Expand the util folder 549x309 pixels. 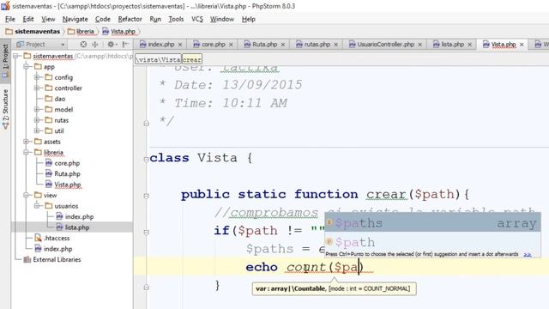37,131
